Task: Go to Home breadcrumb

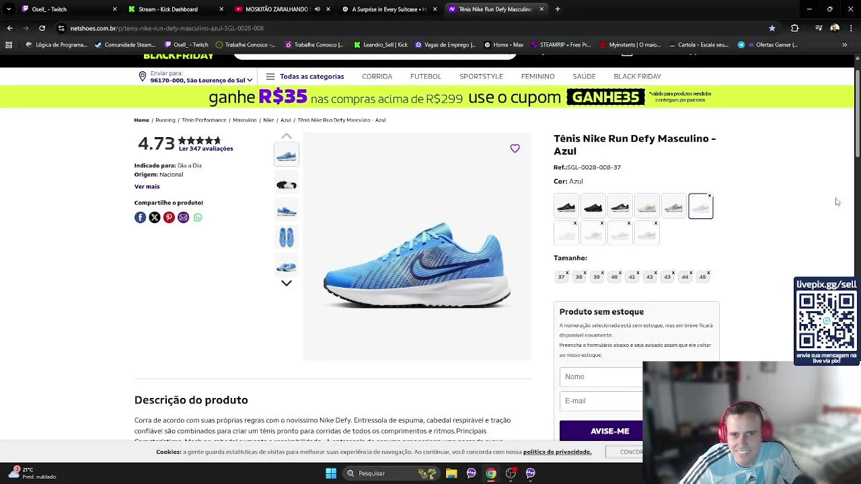Action: tap(141, 120)
